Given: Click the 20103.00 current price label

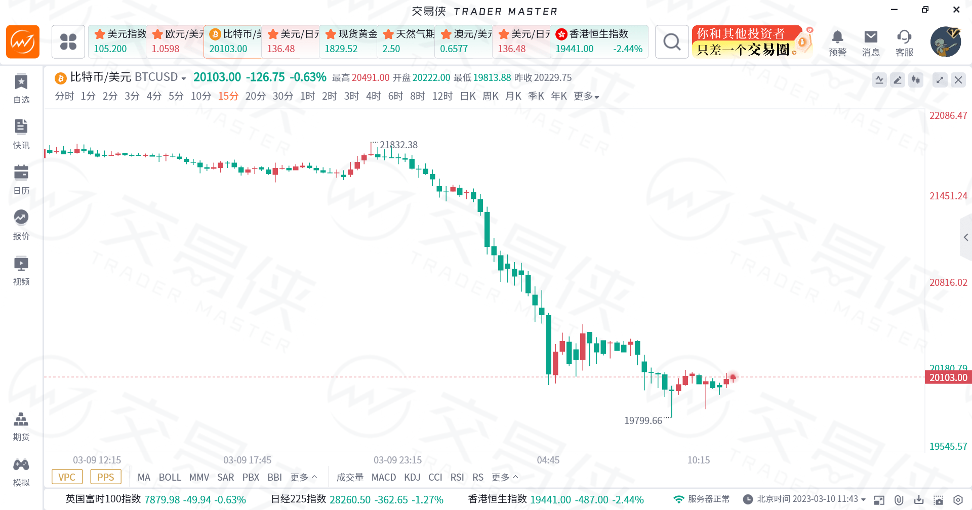Looking at the screenshot, I should [x=948, y=377].
